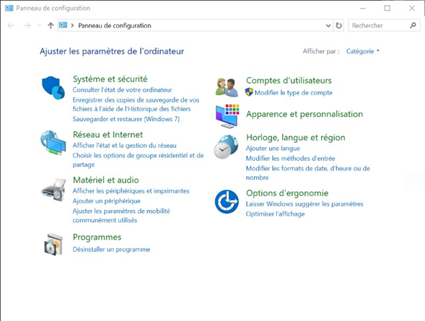The height and width of the screenshot is (321, 425).
Task: Open Choisir les options de groupe résidentiel
Action: click(138, 160)
